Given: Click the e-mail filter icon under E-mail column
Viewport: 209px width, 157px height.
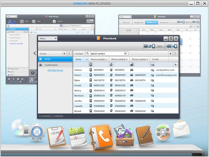Looking at the screenshot, I should [x=152, y=64].
